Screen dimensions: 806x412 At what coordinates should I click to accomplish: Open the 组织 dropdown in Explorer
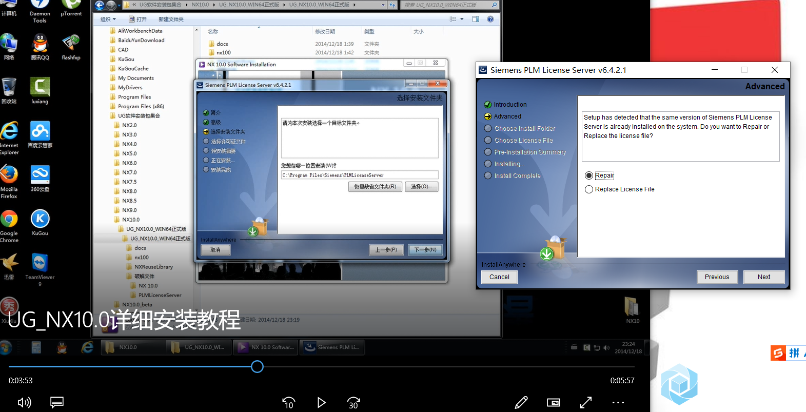[x=108, y=19]
